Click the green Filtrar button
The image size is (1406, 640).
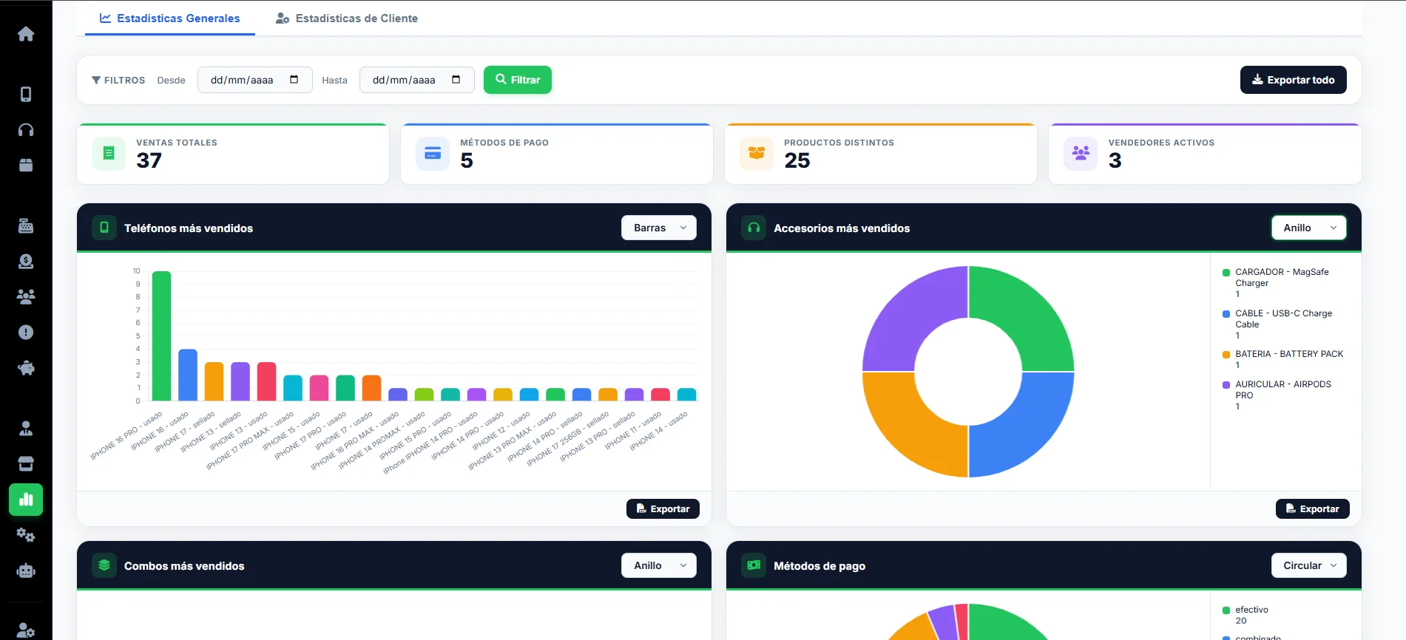(x=518, y=80)
